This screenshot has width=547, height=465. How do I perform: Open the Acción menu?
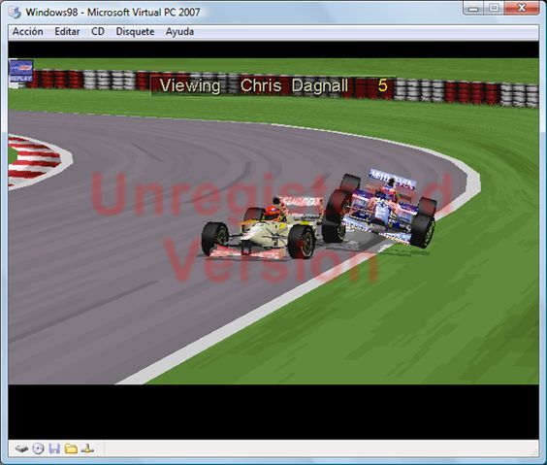(x=28, y=32)
